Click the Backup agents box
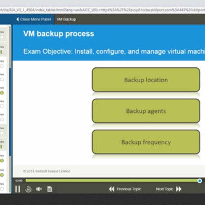205x205 pixels. 146,111
